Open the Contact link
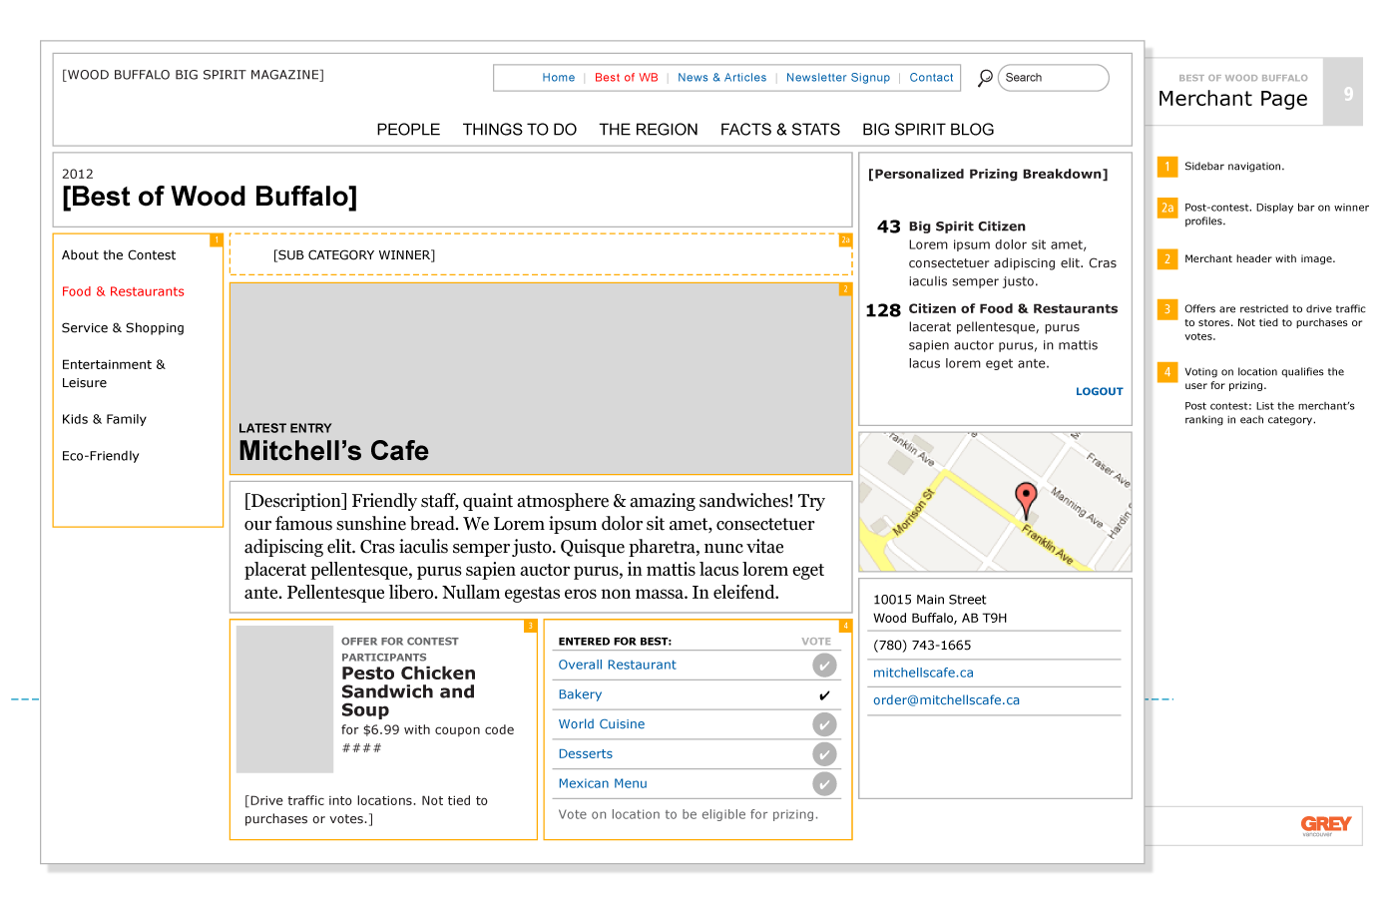 coord(932,78)
